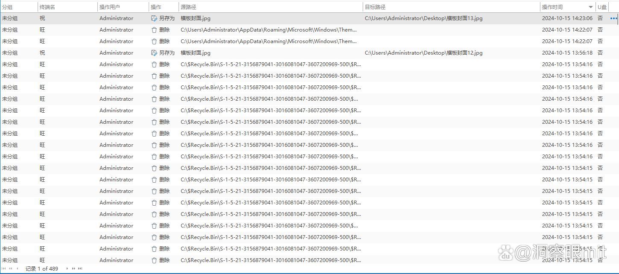The height and width of the screenshot is (274, 619).
Task: Click source 横板封面.jpg in the 14:23:06 row
Action: [196, 18]
